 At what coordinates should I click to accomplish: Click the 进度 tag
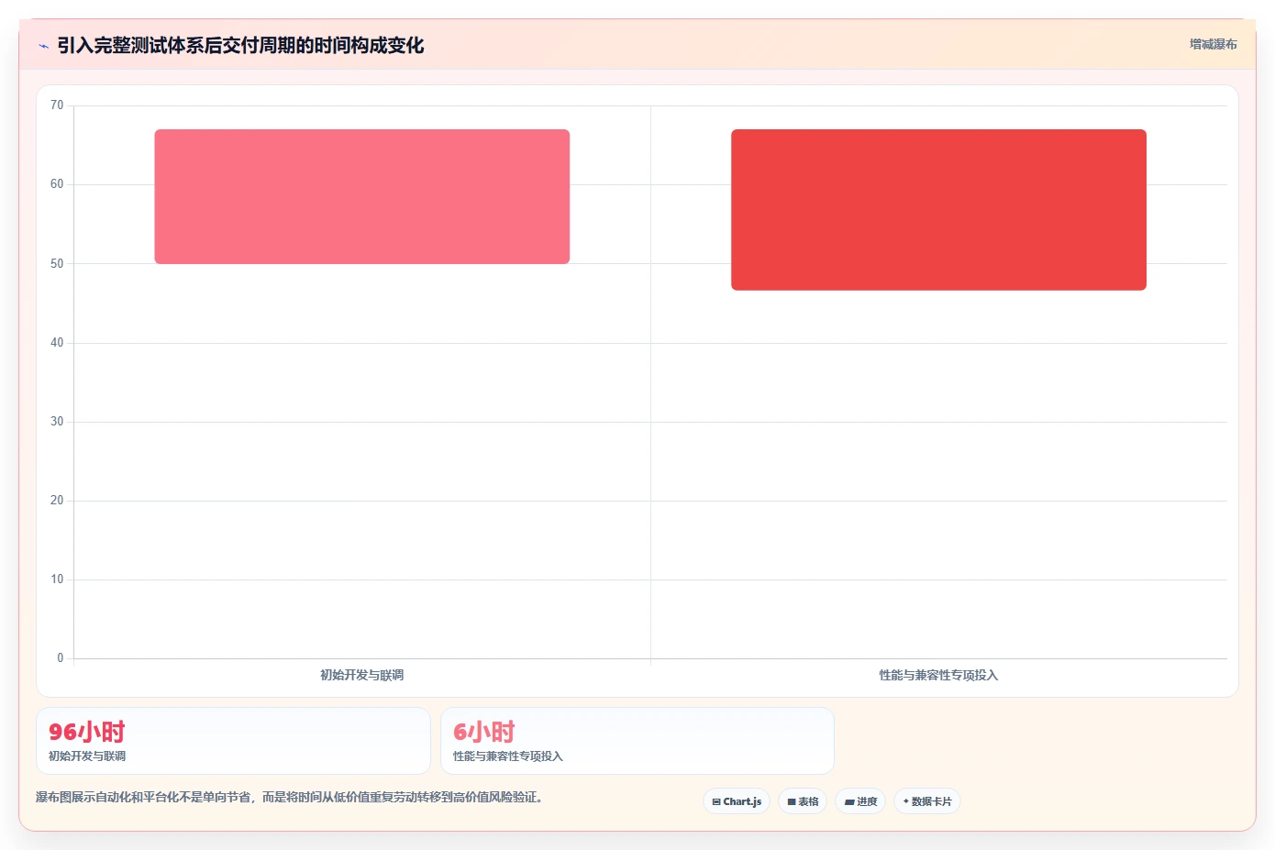(860, 801)
